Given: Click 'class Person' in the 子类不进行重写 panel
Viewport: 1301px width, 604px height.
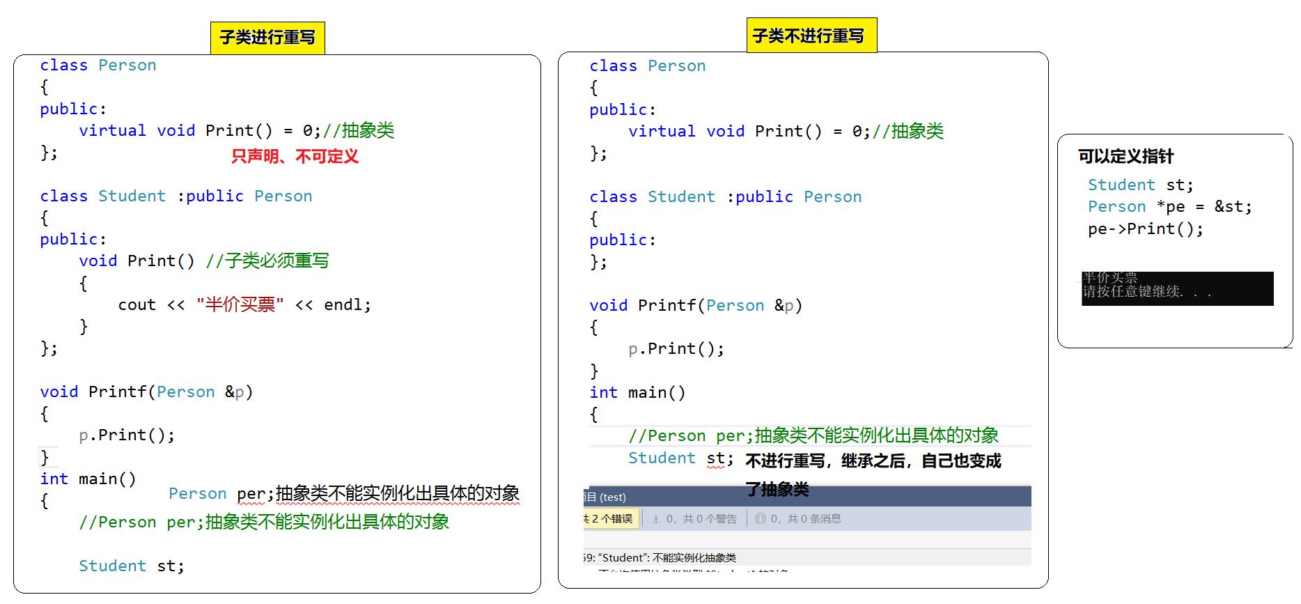Looking at the screenshot, I should (x=648, y=66).
